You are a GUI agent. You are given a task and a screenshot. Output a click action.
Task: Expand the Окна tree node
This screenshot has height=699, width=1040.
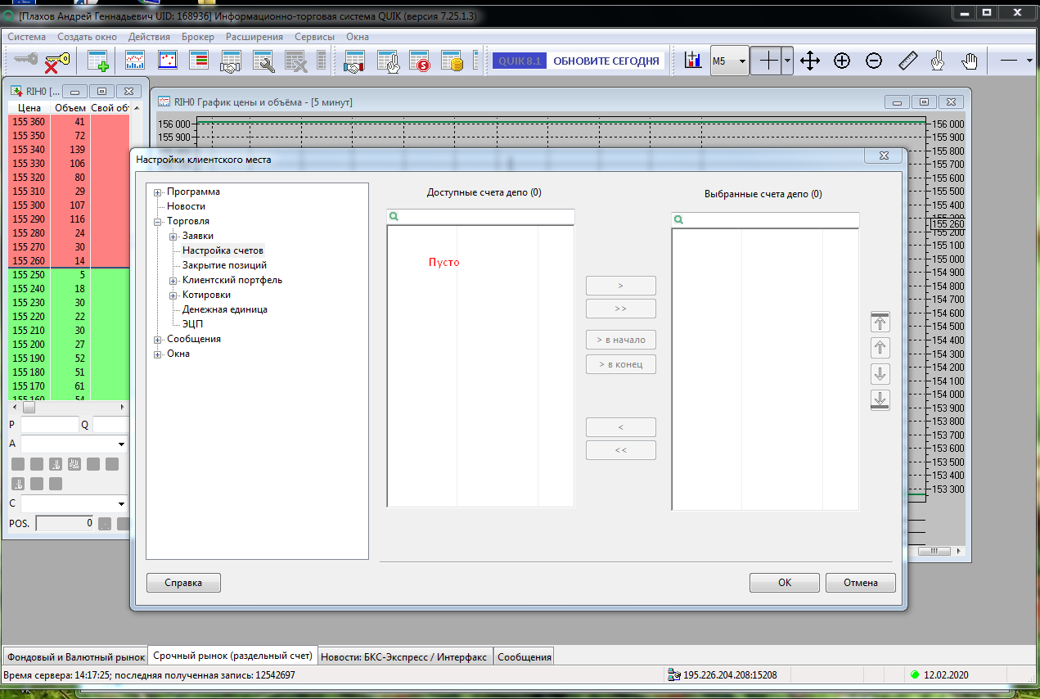tap(158, 354)
